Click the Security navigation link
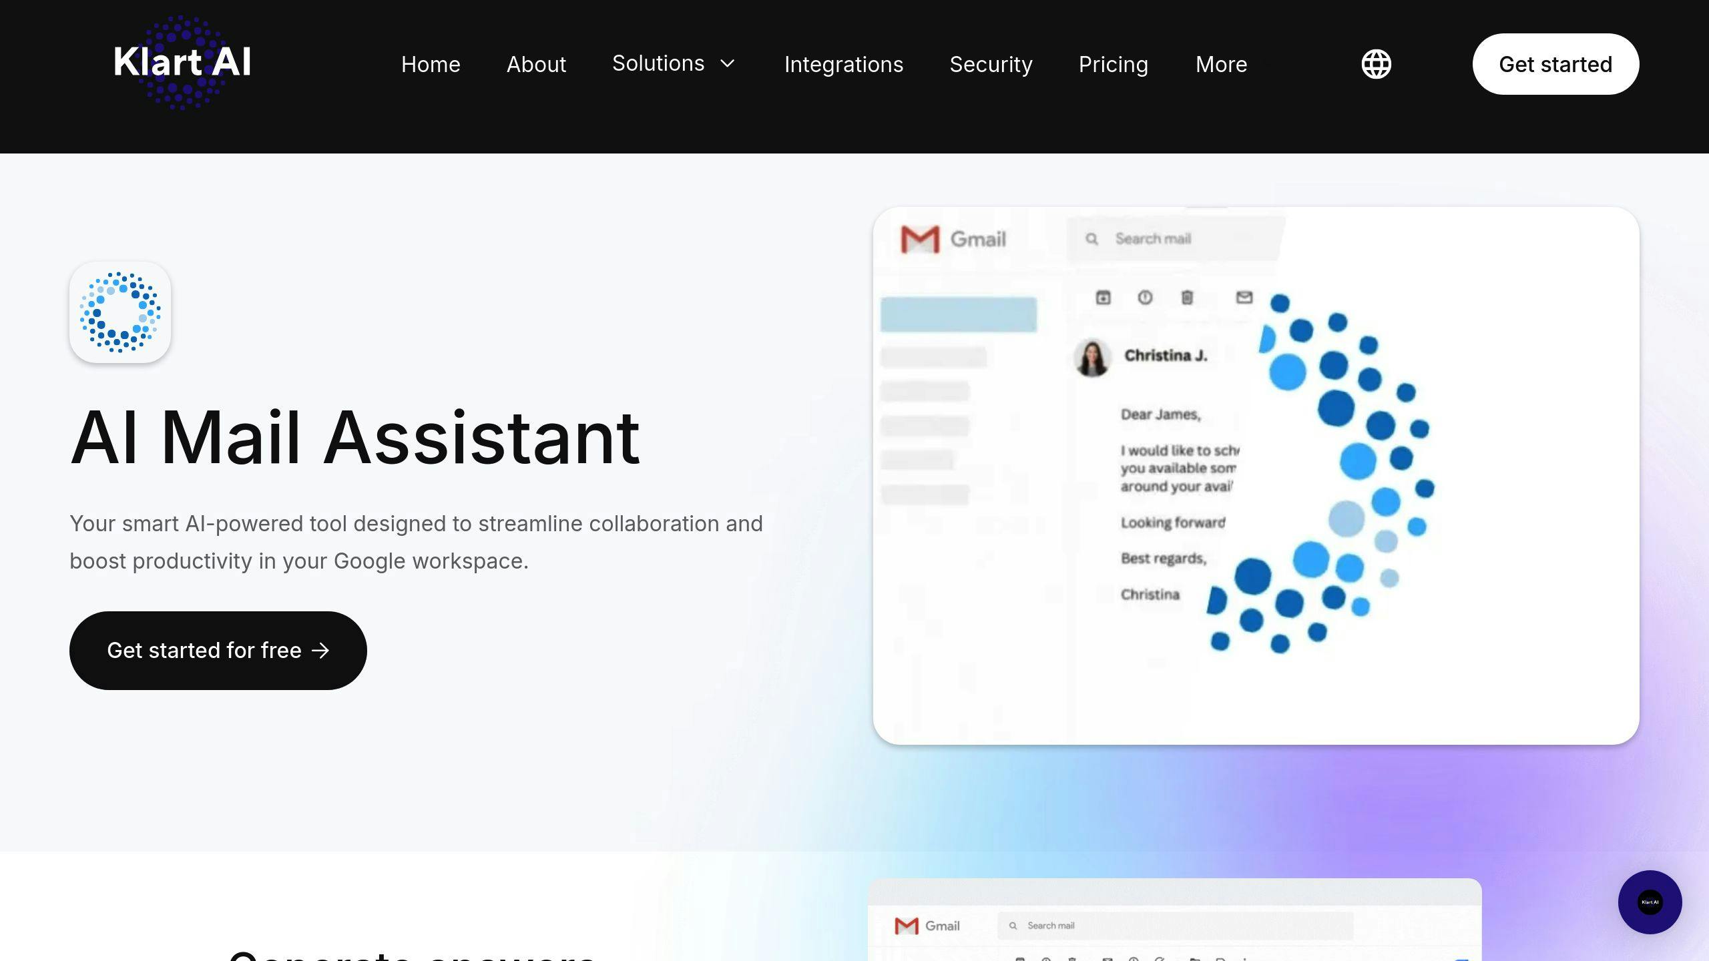1709x961 pixels. 989,63
